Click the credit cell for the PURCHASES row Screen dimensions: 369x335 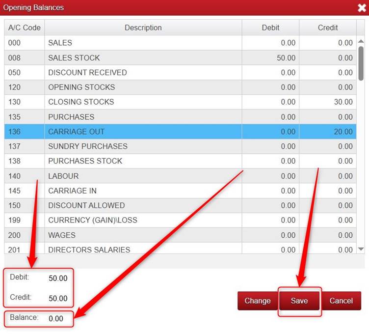coord(328,117)
